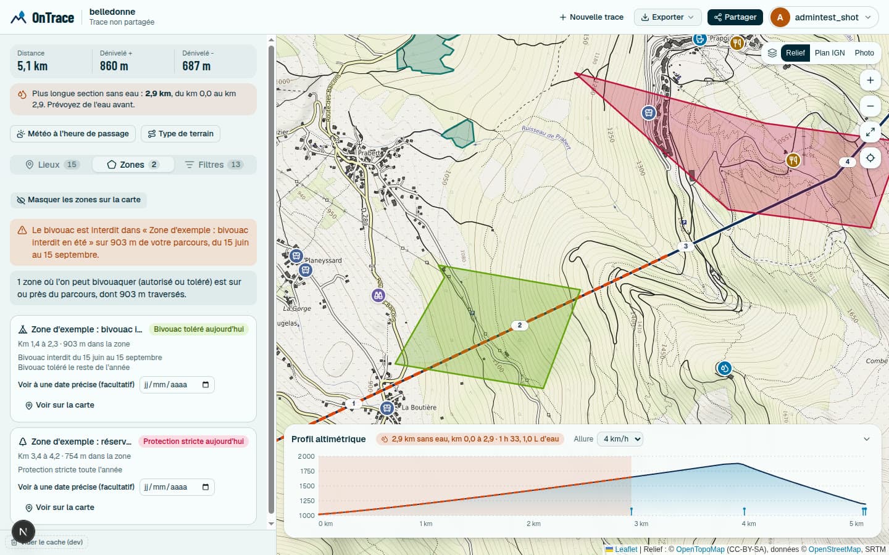This screenshot has height=555, width=889.
Task: Zoom in on the map
Action: (870, 80)
